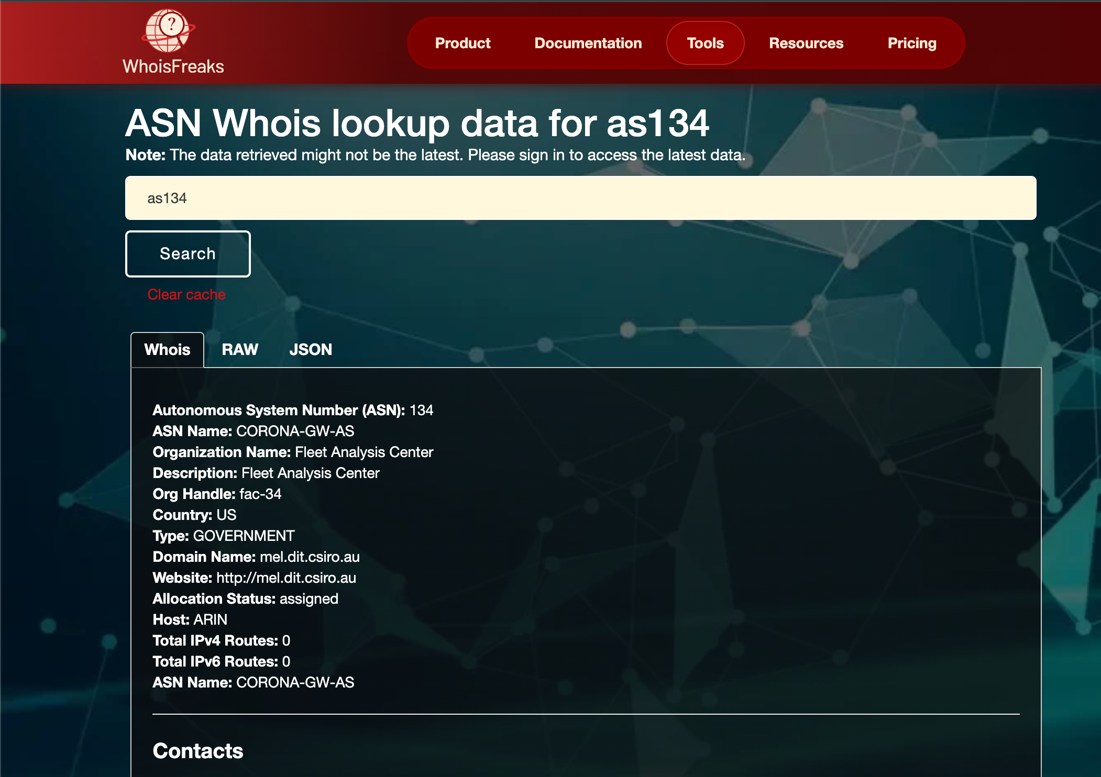
Task: Switch to the RAW tab
Action: [x=240, y=350]
